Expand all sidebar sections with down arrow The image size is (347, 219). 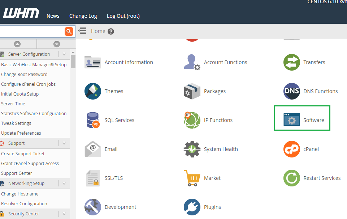(57, 44)
